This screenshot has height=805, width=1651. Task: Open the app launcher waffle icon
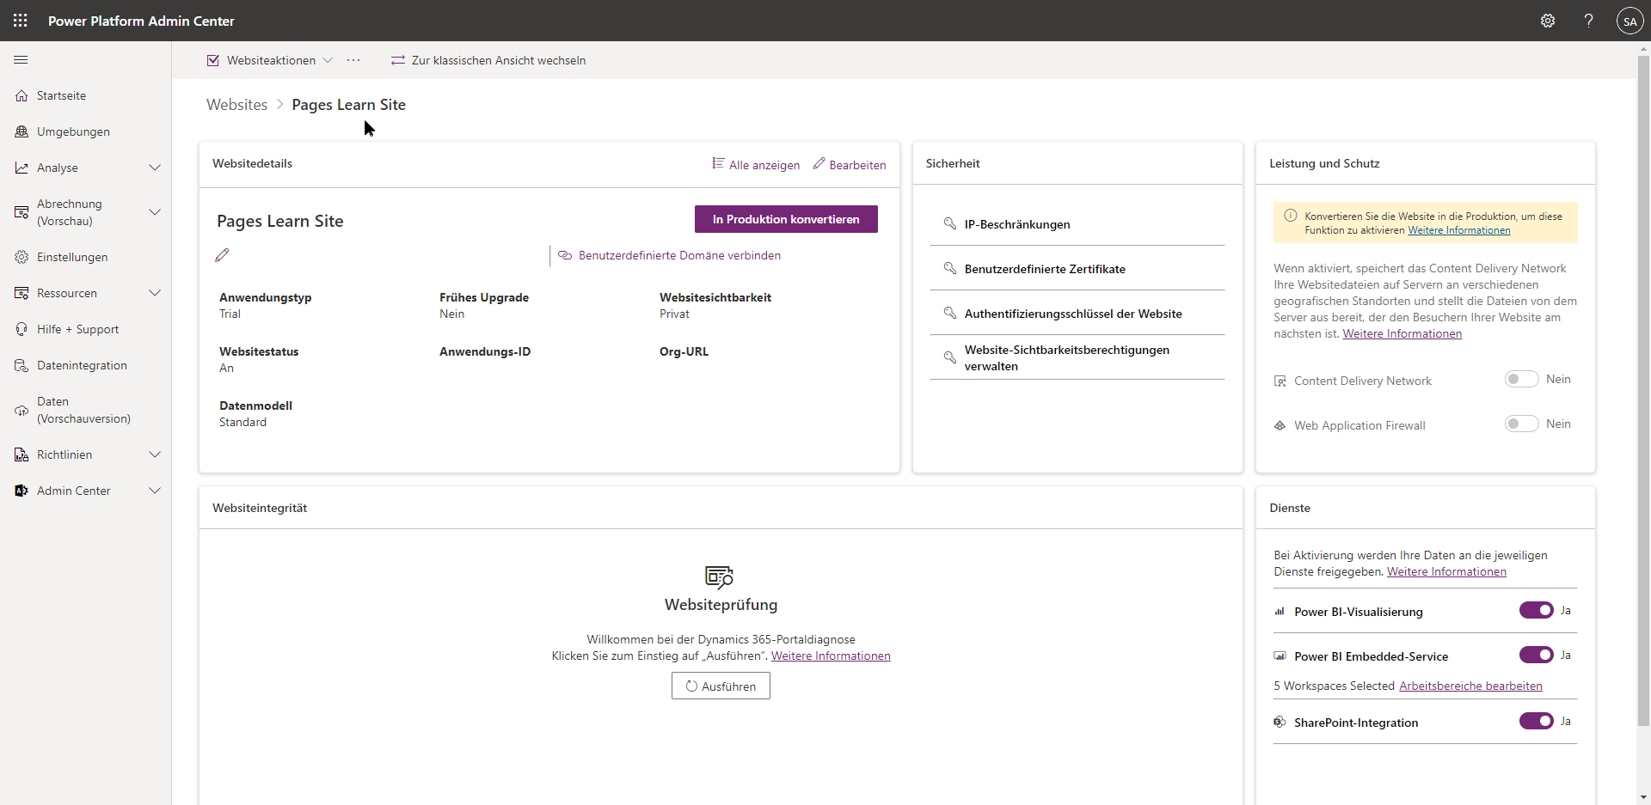21,21
